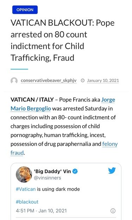Open the tweet author's profile picture
This screenshot has width=132, height=220.
coord(24,174)
